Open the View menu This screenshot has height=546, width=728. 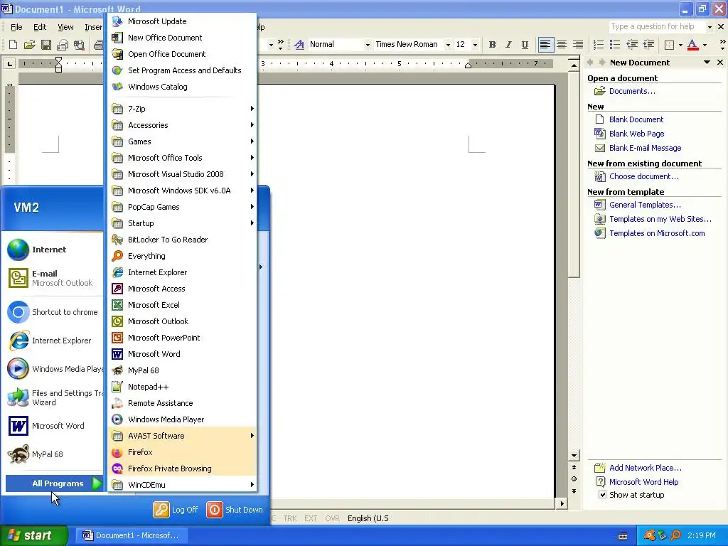(x=65, y=27)
